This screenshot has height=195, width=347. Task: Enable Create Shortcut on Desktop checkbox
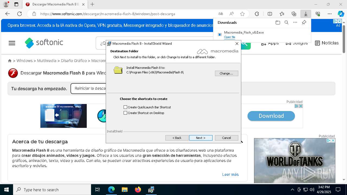125,113
